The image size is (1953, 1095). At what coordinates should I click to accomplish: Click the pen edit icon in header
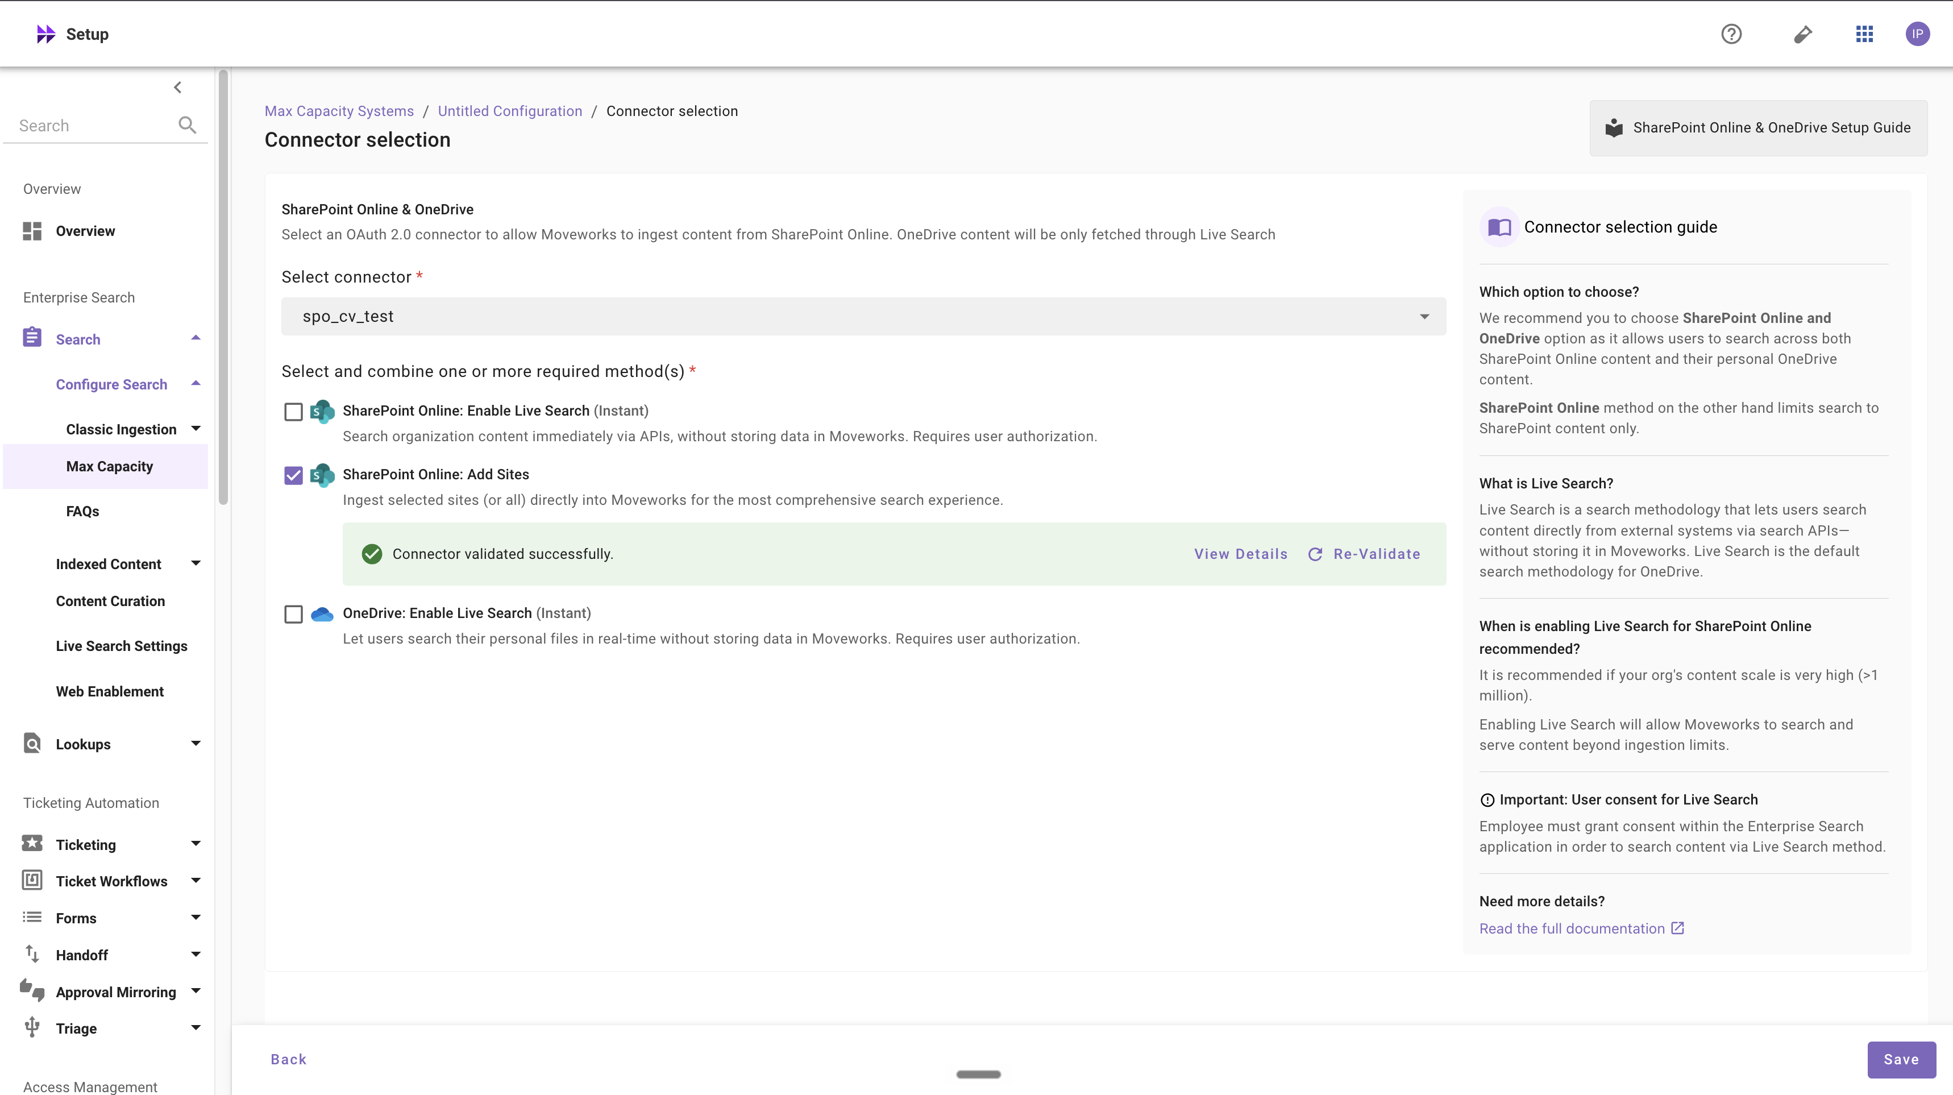1803,34
